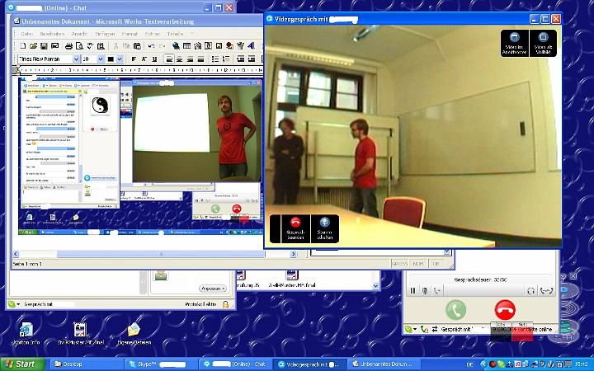Paste from clipboard icon in Works
Screen dimensions: 594x371
[137, 46]
